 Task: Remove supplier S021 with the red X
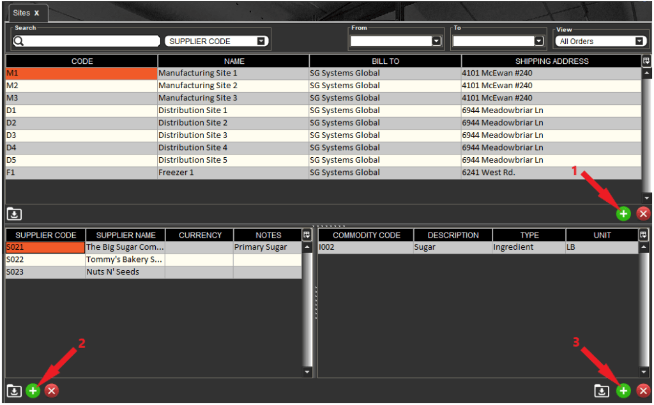(x=50, y=390)
